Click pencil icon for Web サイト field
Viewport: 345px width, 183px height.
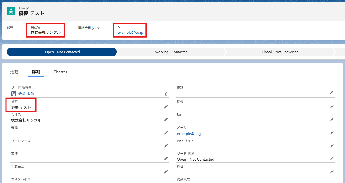click(332, 146)
